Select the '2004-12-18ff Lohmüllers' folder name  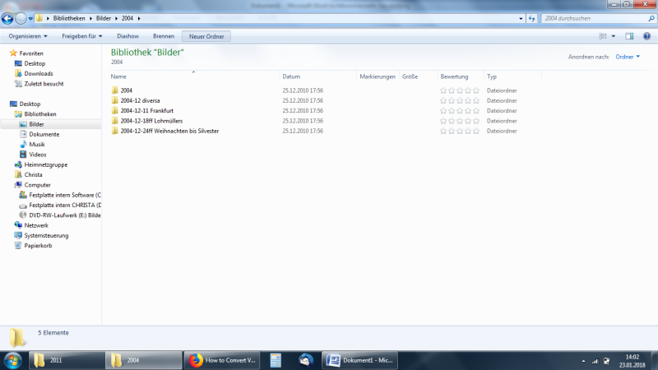pyautogui.click(x=151, y=121)
